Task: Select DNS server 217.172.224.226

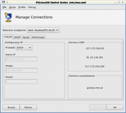Action: click(95, 66)
